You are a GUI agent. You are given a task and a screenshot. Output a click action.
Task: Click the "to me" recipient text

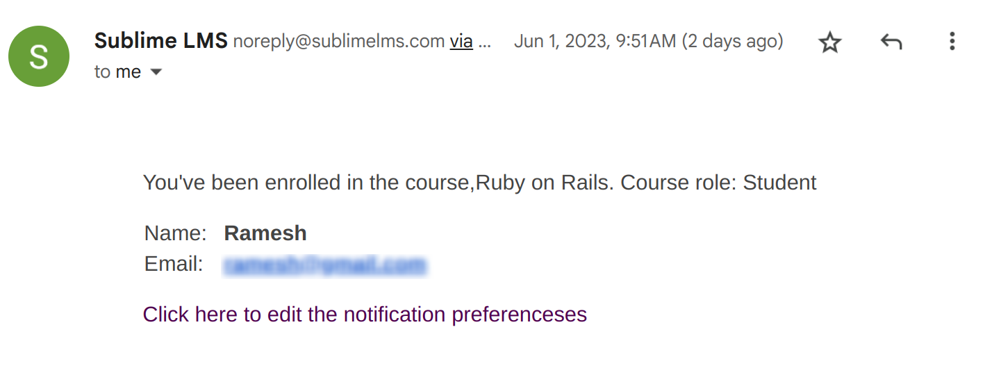click(x=117, y=72)
